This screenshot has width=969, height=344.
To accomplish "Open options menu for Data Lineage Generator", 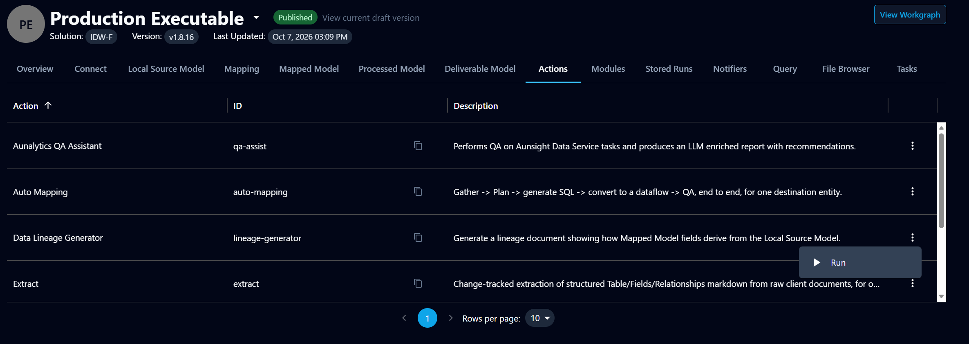I will tap(912, 237).
